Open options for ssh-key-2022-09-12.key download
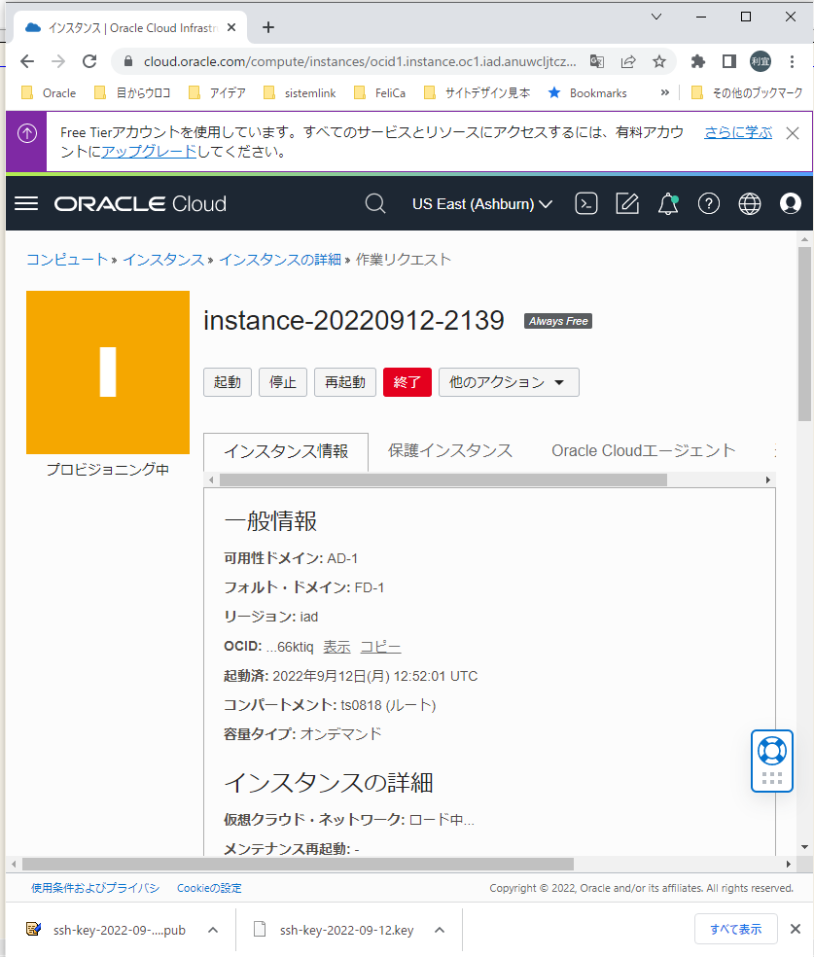814x957 pixels. point(440,930)
